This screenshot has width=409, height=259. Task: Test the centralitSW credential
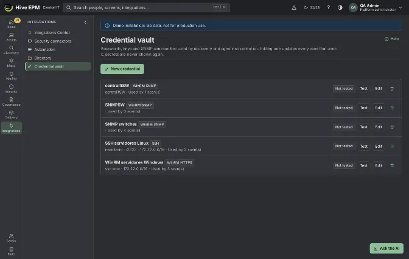point(363,89)
